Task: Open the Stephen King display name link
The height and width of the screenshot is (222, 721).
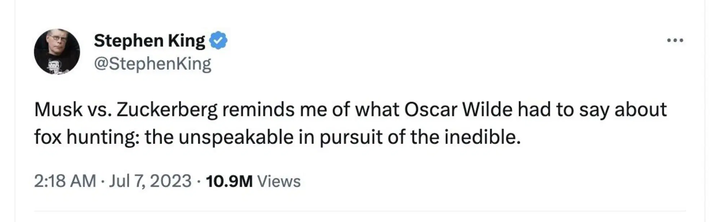Action: click(x=149, y=41)
